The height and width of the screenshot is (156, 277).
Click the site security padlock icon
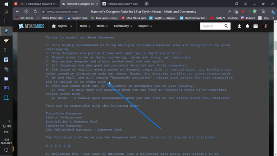[x=43, y=12]
